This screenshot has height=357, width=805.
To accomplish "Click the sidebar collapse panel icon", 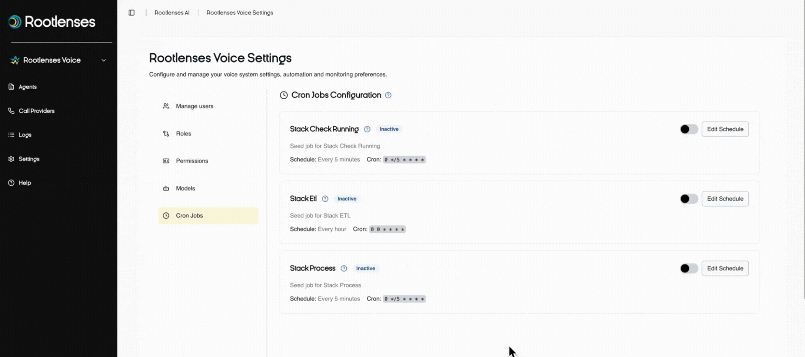I will pyautogui.click(x=132, y=13).
